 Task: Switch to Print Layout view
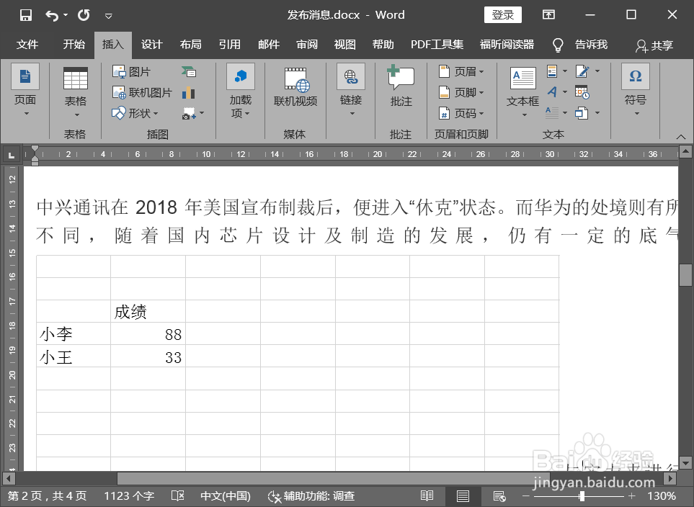(x=463, y=496)
